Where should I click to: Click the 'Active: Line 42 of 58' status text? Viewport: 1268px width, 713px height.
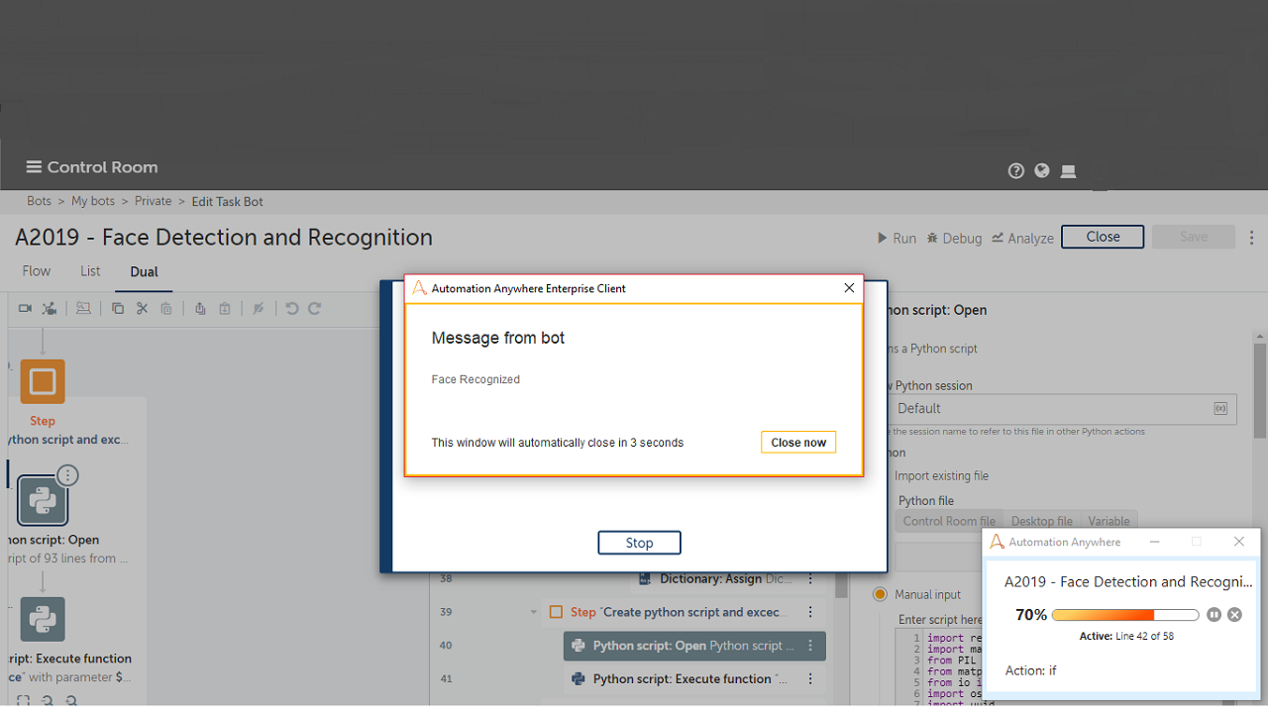pyautogui.click(x=1126, y=636)
